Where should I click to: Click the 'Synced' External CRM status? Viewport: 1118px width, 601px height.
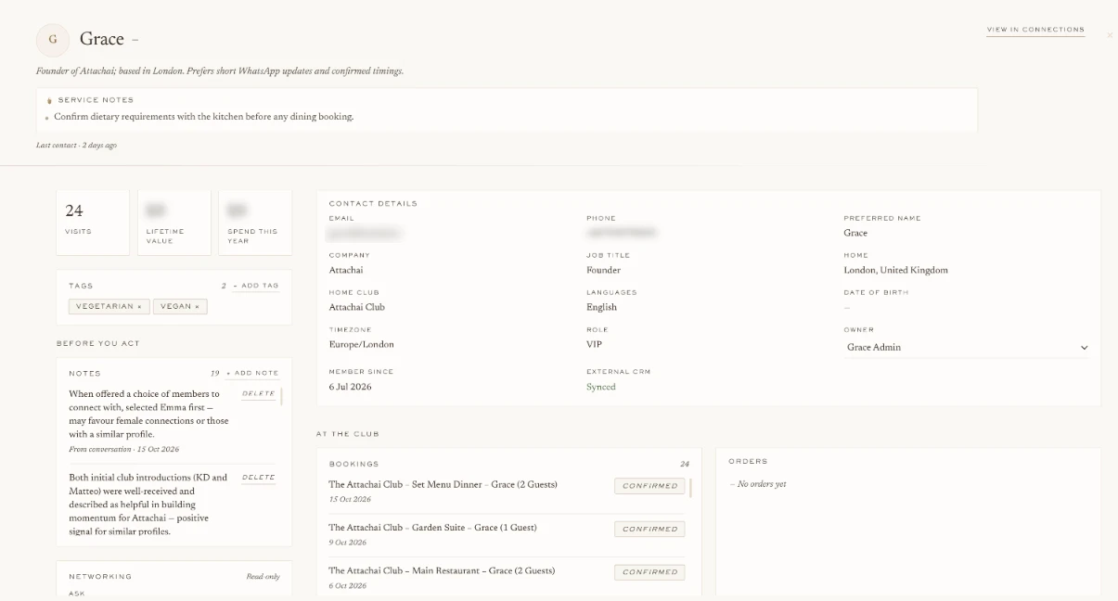pos(601,387)
